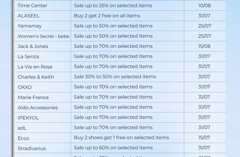Select Women's Secret - bebe entry

43,36
